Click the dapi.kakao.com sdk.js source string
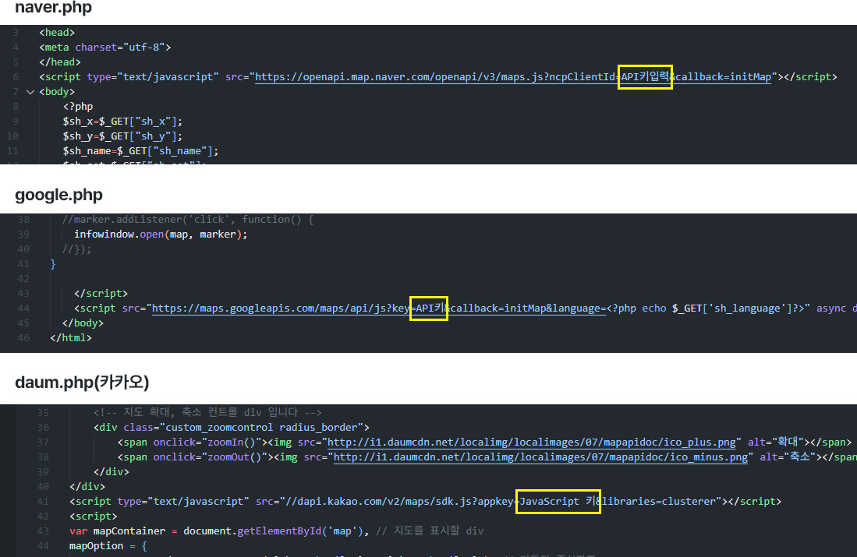Image resolution: width=857 pixels, height=557 pixels. [501, 502]
